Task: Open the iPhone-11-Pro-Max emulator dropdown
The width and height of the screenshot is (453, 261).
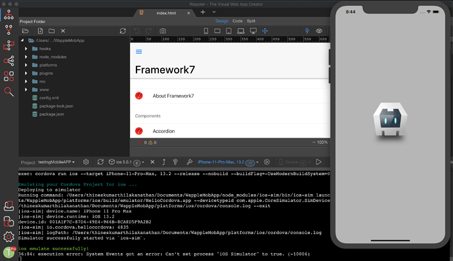Action: [228, 162]
